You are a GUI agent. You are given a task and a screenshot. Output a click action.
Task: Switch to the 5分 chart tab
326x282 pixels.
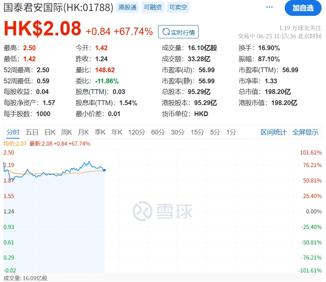coord(215,132)
